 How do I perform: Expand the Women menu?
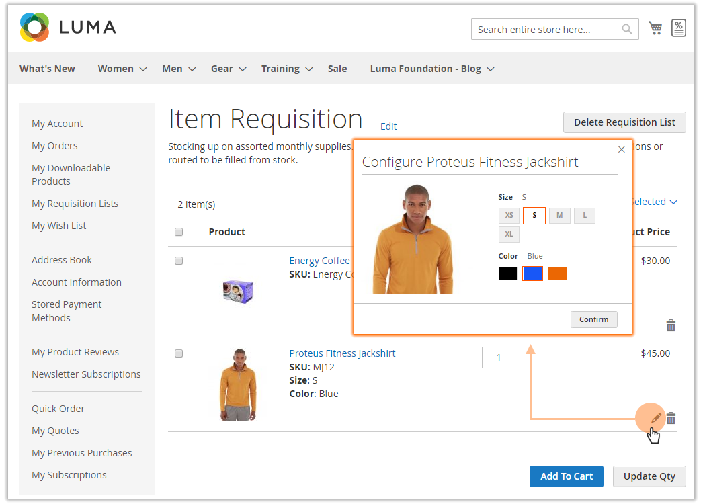(122, 69)
